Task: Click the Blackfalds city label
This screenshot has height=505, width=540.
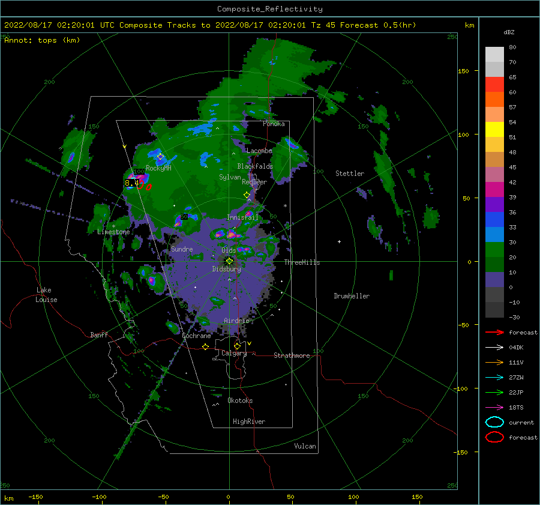Action: point(255,166)
